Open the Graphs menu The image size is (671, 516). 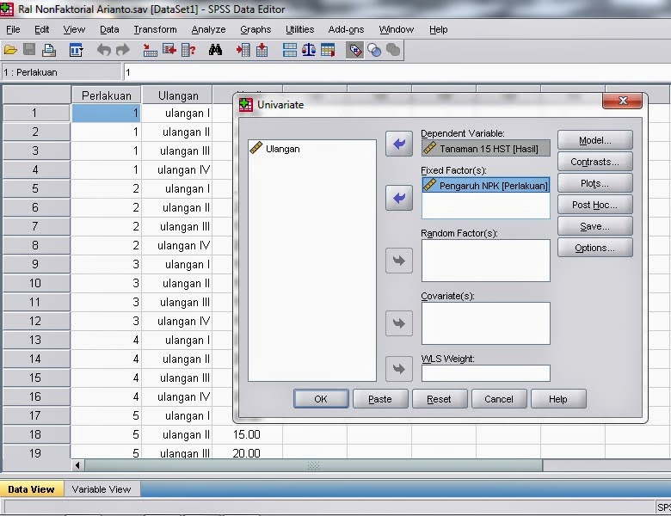pos(255,29)
